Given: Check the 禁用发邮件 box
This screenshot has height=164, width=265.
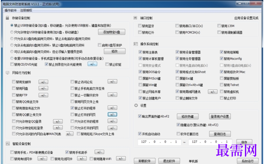Looking at the screenshot, I should [14, 82].
